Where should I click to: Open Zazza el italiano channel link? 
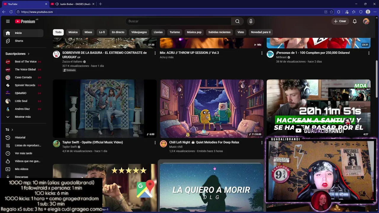tap(72, 62)
